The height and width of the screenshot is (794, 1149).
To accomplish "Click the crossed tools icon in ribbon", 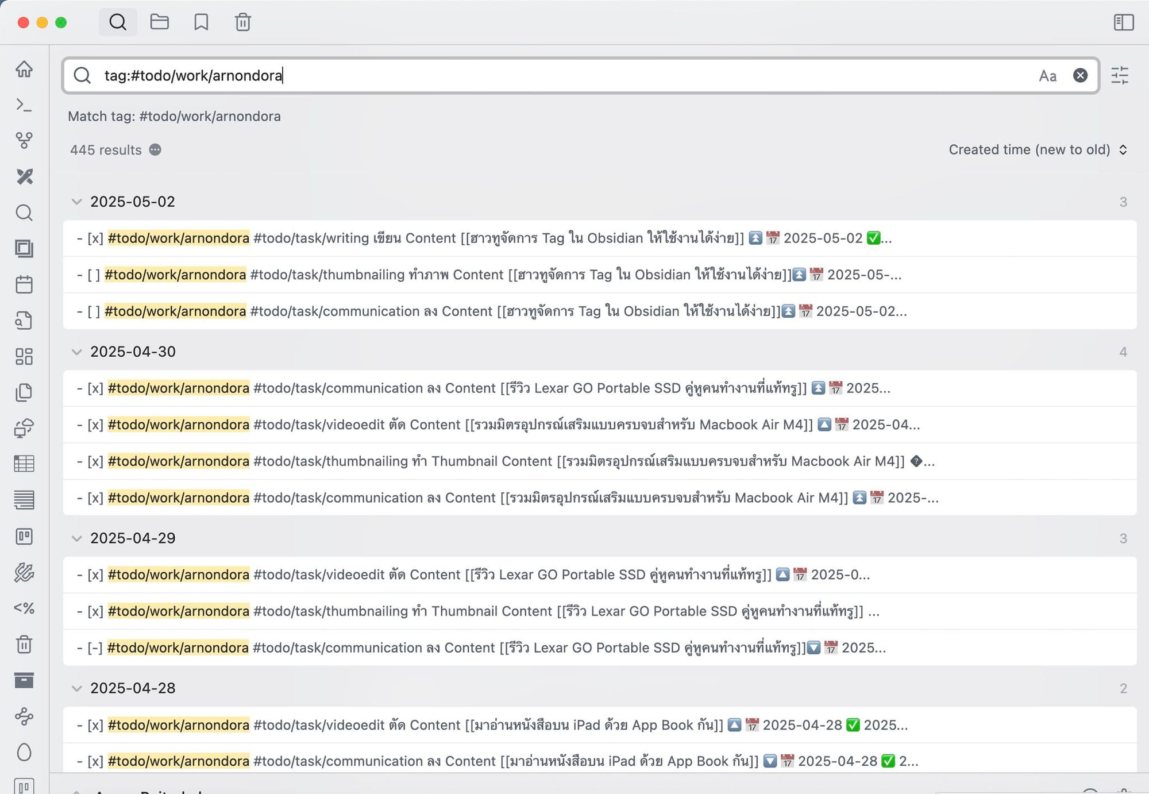I will pyautogui.click(x=24, y=176).
